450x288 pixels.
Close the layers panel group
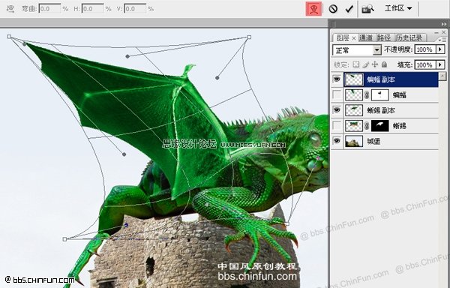(443, 32)
